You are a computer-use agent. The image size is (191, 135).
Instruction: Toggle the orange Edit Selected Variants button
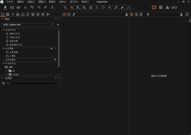point(154,8)
